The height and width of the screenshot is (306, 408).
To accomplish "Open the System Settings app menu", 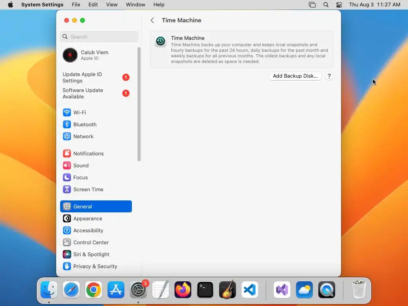I will [x=42, y=5].
